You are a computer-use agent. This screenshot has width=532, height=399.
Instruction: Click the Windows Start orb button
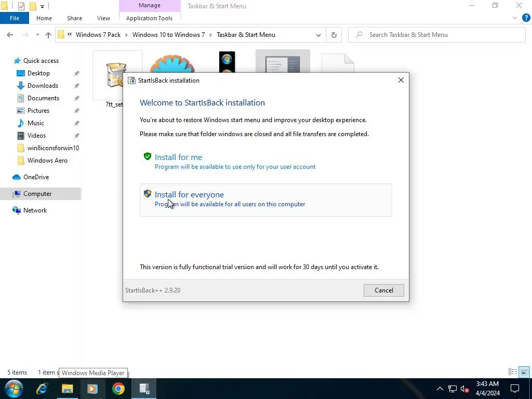(14, 389)
